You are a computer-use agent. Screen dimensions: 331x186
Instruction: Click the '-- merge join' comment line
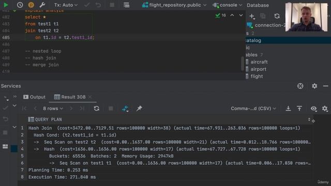tap(42, 65)
